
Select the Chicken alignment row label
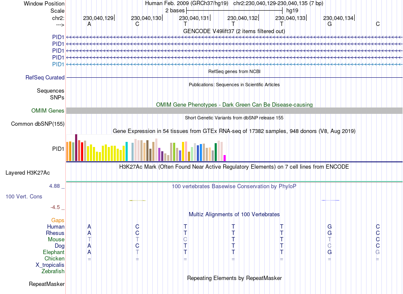coord(54,258)
